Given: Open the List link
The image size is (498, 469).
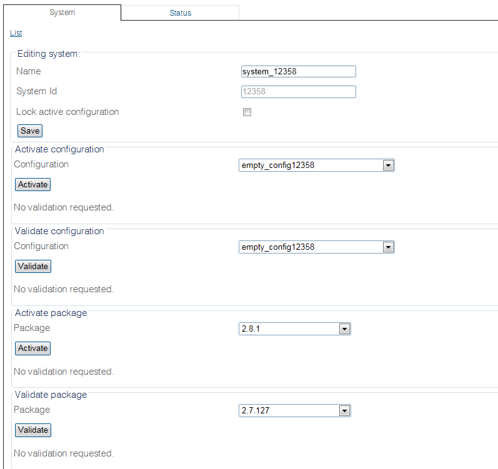Looking at the screenshot, I should (x=16, y=33).
